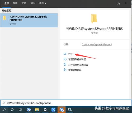Open the three-dot options menu
Image resolution: width=132 pixels, height=113 pixels.
point(126,3)
